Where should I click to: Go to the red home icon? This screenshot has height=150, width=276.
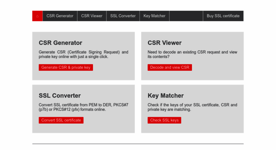click(x=37, y=16)
